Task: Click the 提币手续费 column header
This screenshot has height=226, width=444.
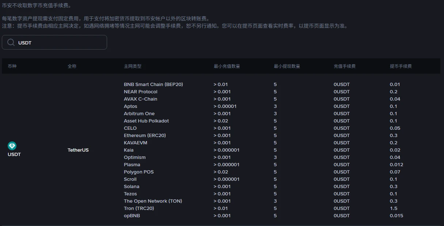Action: [x=401, y=66]
